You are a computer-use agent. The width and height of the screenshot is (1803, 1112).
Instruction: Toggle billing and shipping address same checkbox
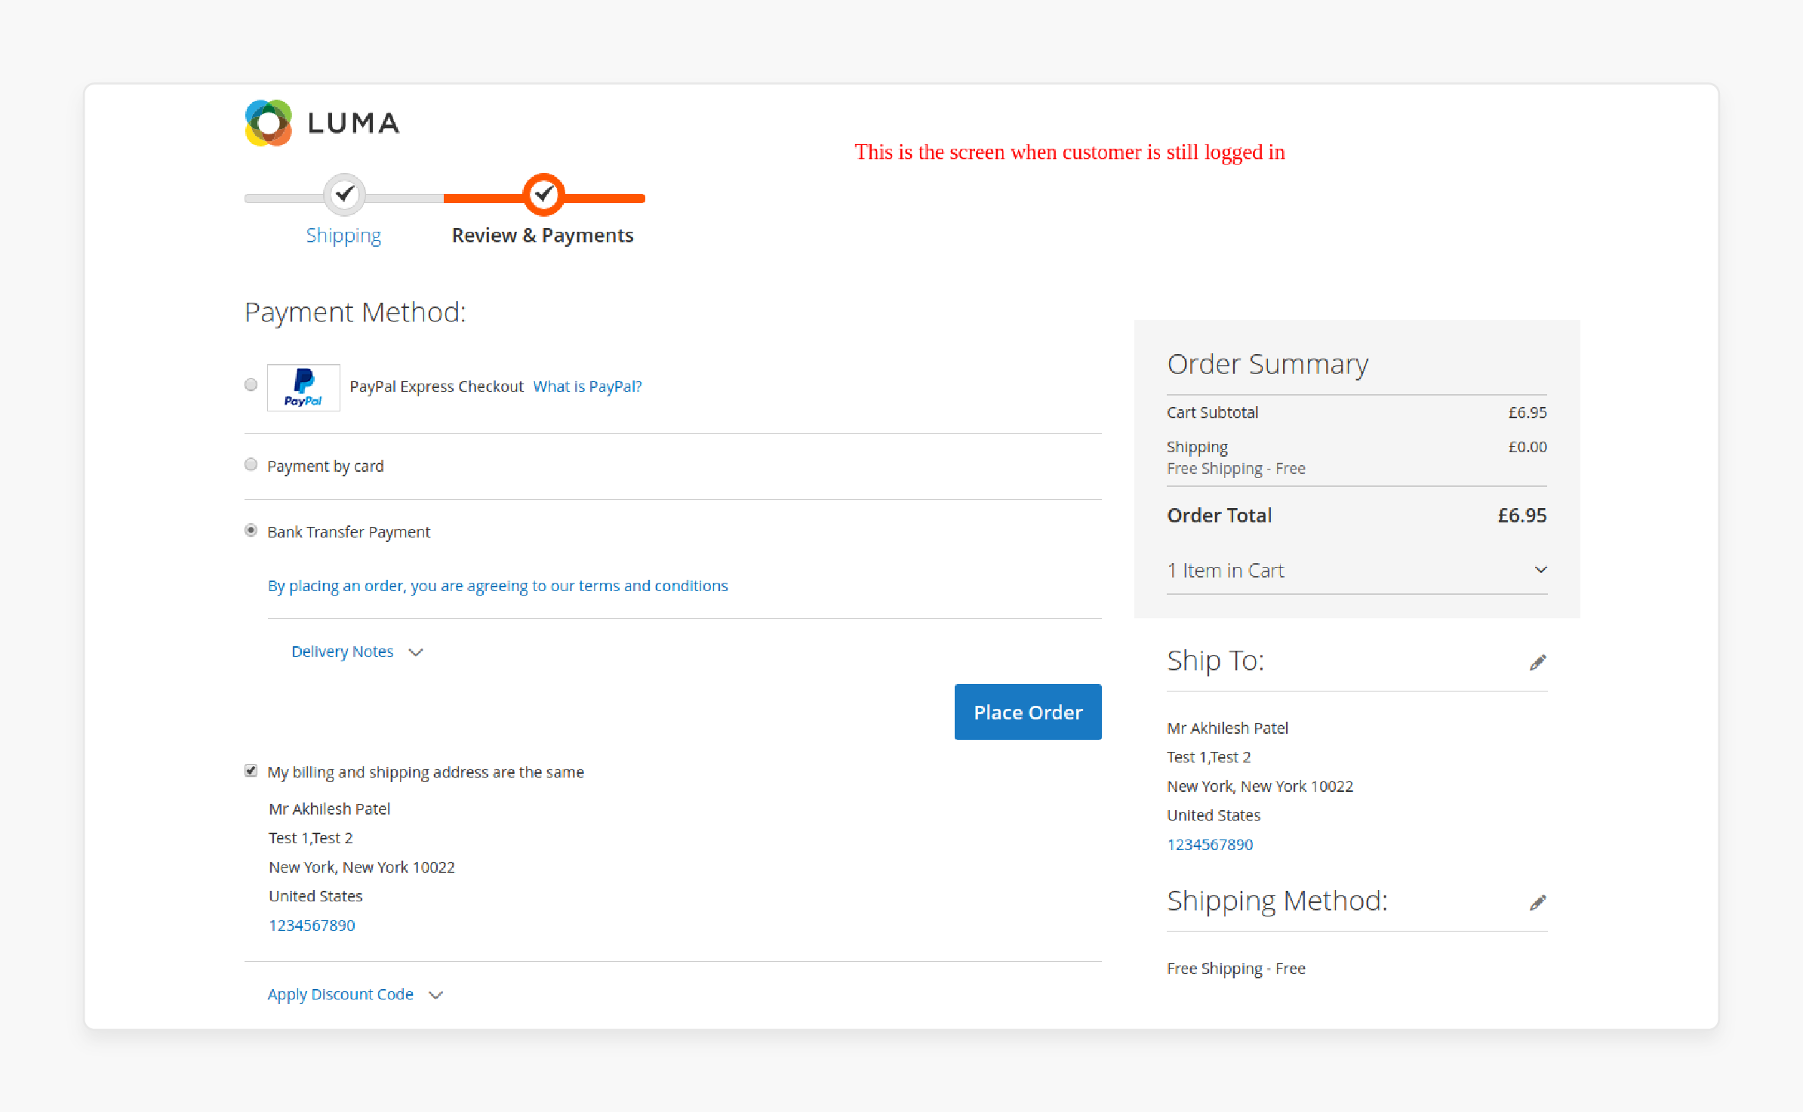251,771
